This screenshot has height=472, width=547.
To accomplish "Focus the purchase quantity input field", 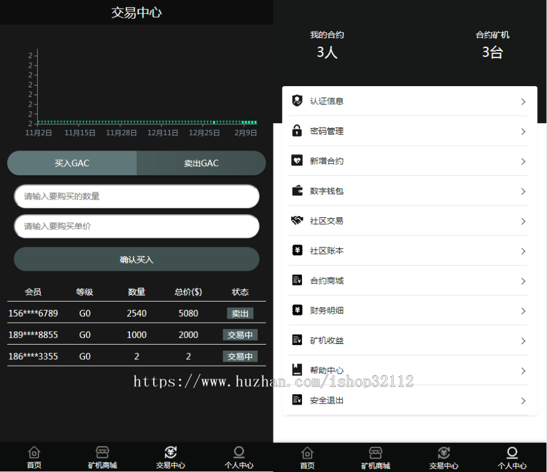I will [136, 196].
